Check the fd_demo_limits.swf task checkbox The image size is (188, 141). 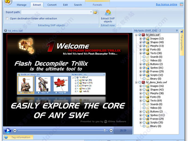click(140, 82)
